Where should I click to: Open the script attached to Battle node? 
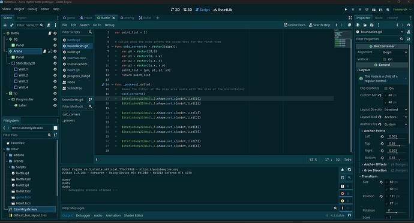tap(50, 33)
